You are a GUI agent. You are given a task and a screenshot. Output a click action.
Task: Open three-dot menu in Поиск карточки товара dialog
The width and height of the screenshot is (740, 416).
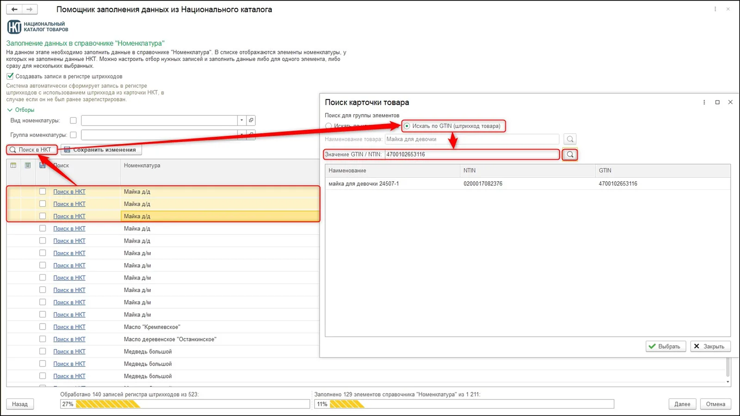pyautogui.click(x=704, y=102)
